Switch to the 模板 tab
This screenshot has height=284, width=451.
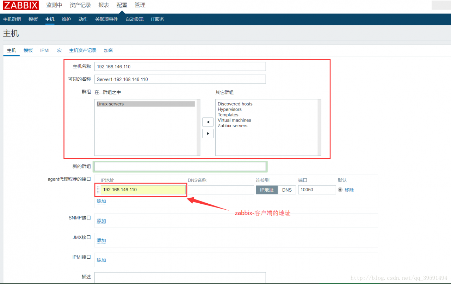pyautogui.click(x=28, y=50)
